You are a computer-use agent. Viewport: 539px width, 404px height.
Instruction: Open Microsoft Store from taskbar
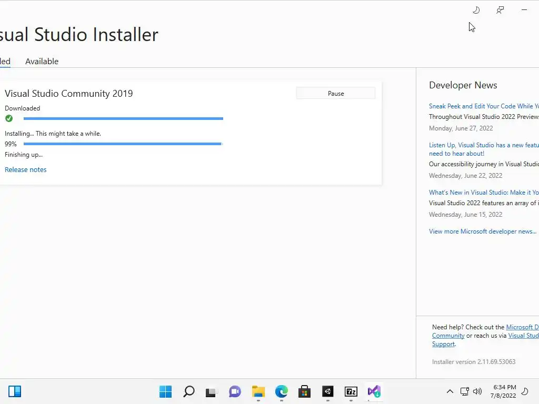305,391
